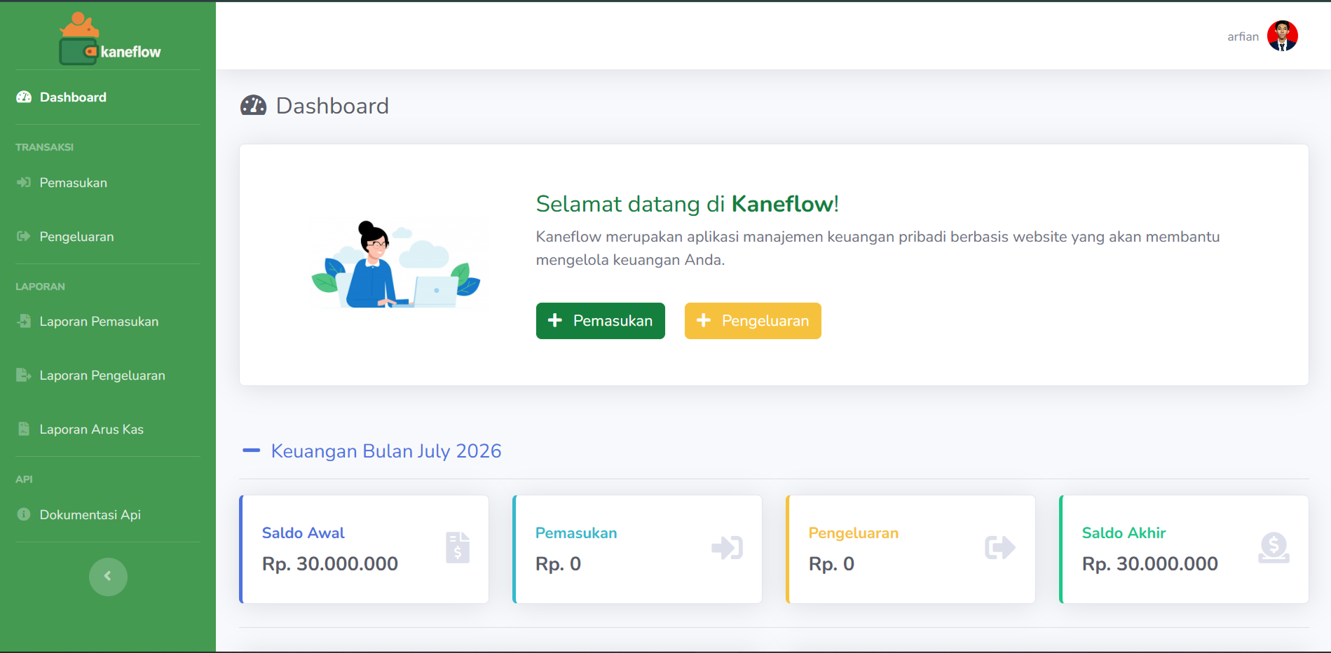Click Saldo Akhir amount Rp. 30.000.000
The image size is (1331, 653).
1150,564
